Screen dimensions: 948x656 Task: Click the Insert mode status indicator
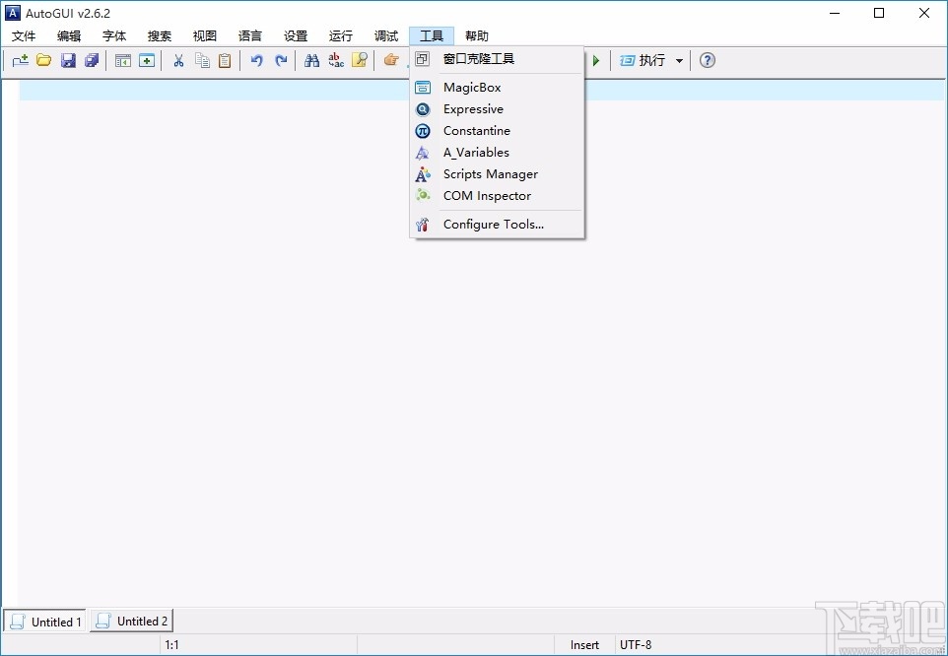point(583,644)
